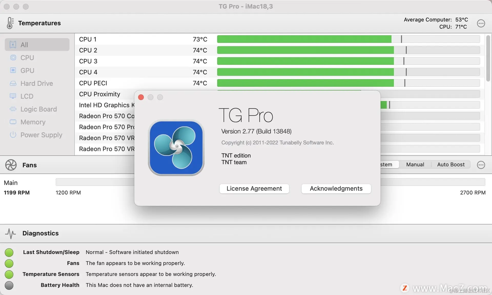Open Temperatures section more-options menu
The image size is (492, 295).
pos(481,23)
